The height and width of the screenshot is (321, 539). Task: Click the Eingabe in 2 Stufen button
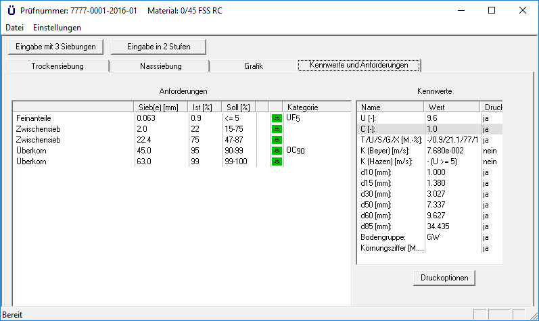point(158,47)
